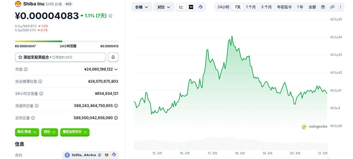Copy chart link via chain icon

[332, 7]
